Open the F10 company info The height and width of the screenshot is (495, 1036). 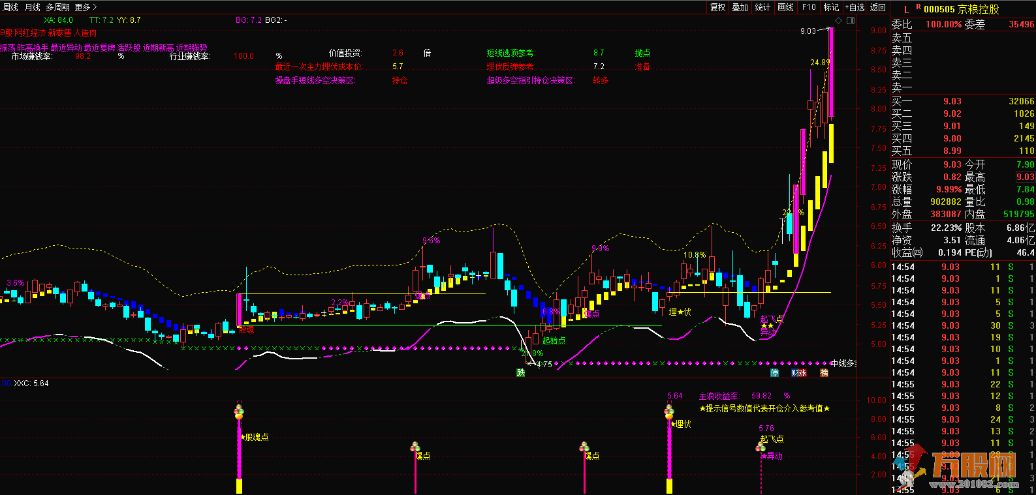[809, 7]
